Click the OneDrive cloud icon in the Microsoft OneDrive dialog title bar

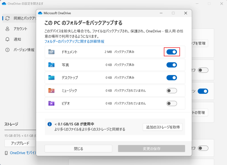[40, 13]
